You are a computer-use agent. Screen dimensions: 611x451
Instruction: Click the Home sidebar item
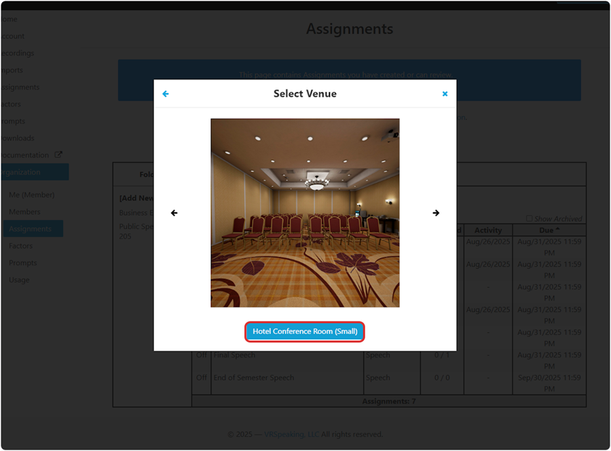pos(10,19)
